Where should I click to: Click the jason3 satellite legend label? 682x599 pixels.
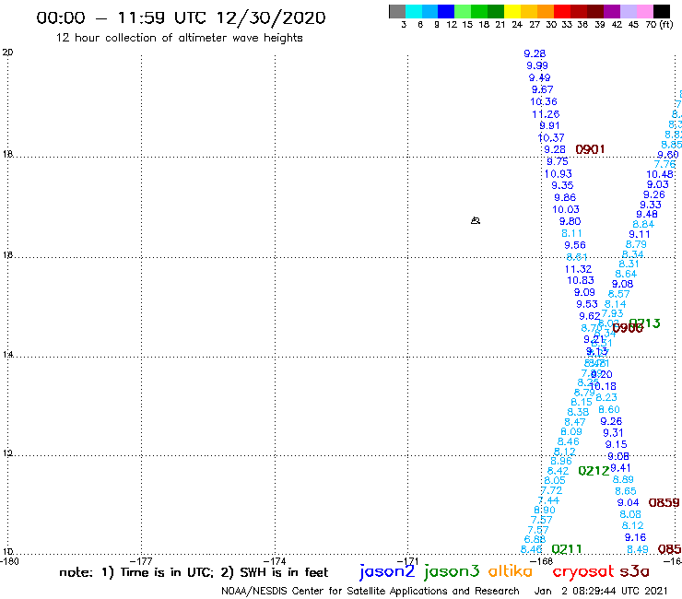click(x=452, y=571)
